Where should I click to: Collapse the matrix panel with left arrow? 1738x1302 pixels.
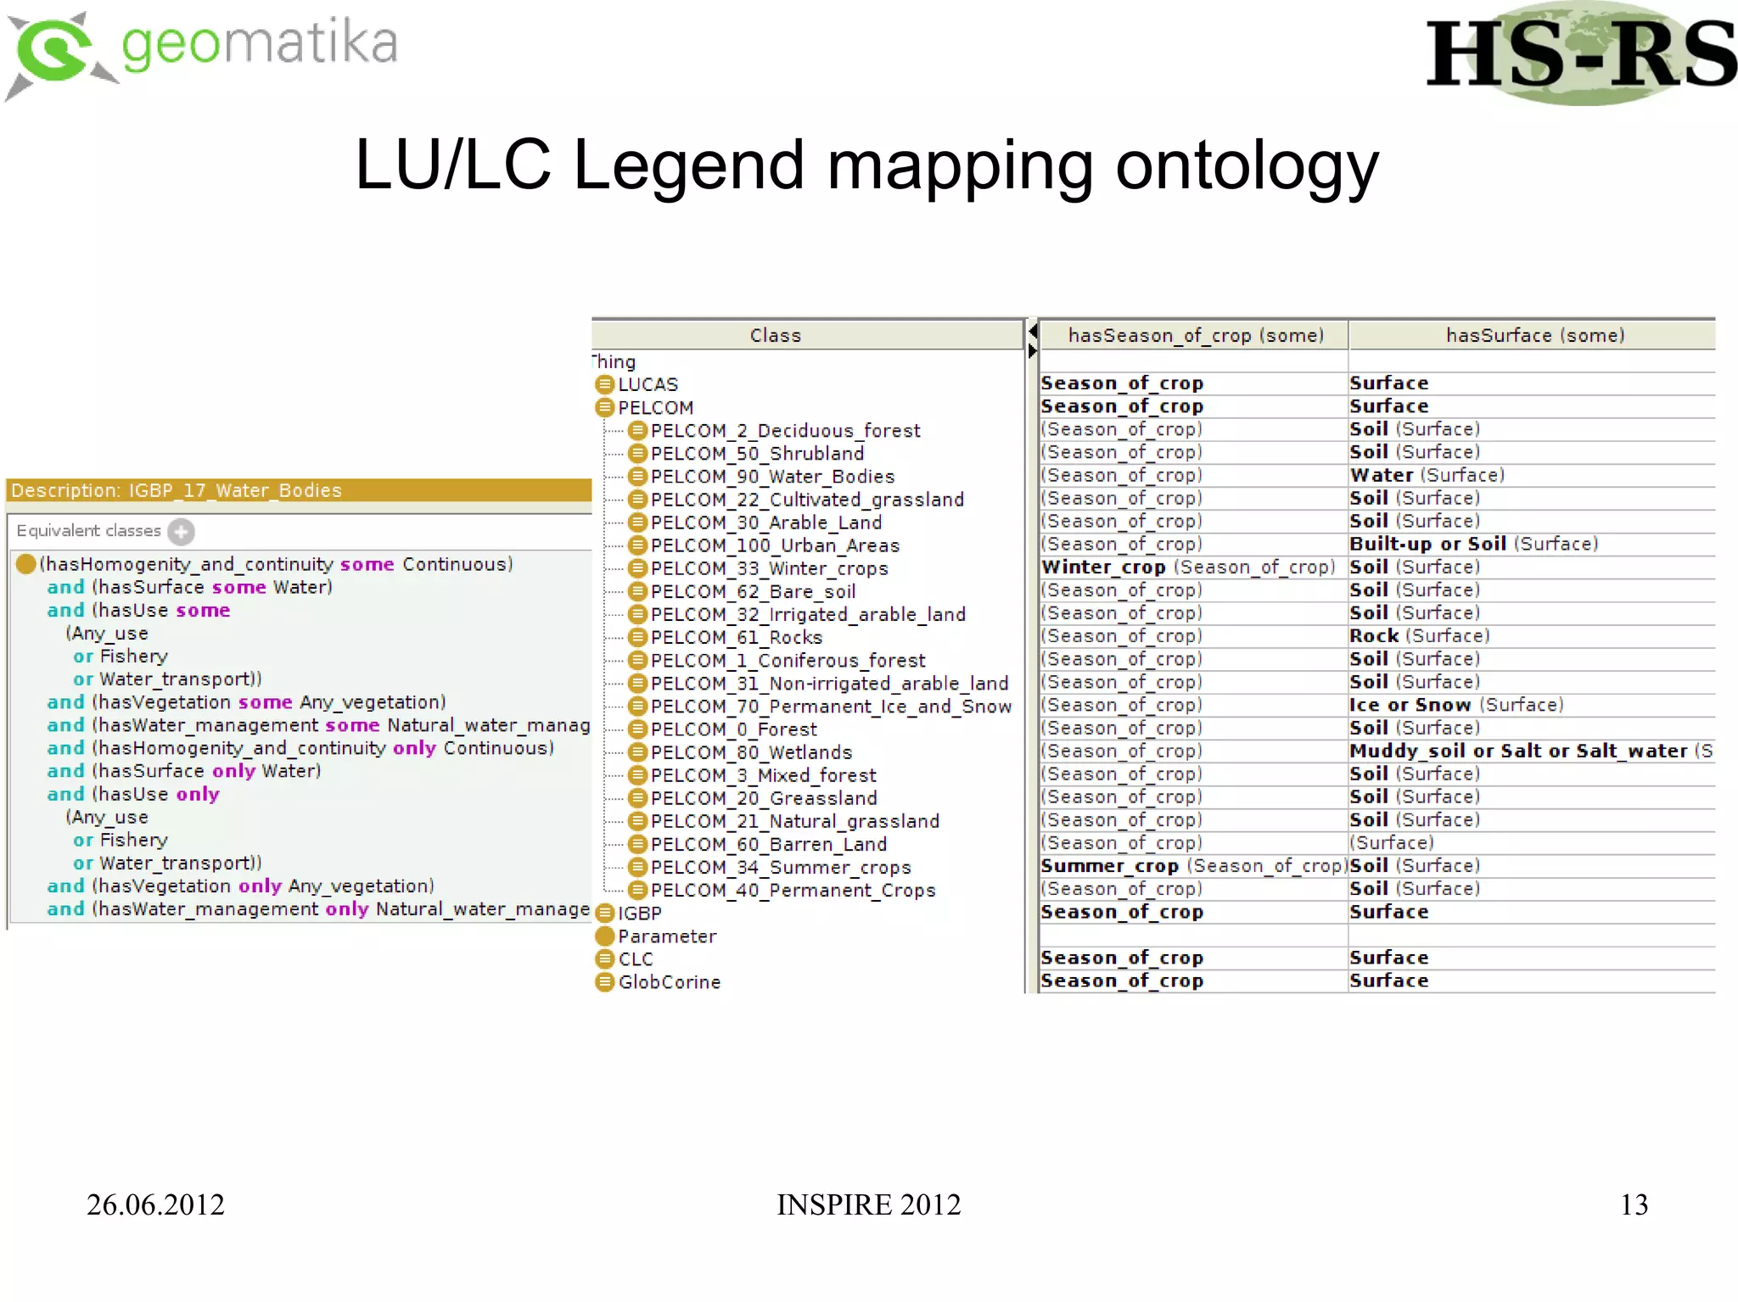tap(1033, 331)
